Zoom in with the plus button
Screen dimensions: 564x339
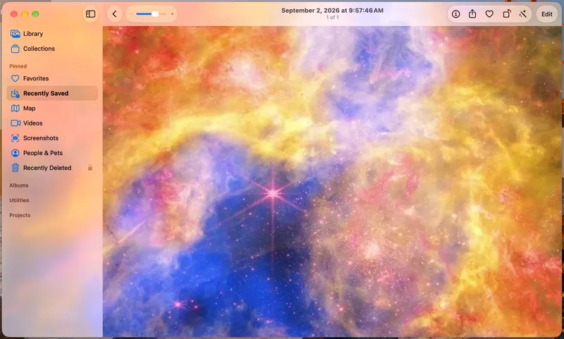pos(172,14)
